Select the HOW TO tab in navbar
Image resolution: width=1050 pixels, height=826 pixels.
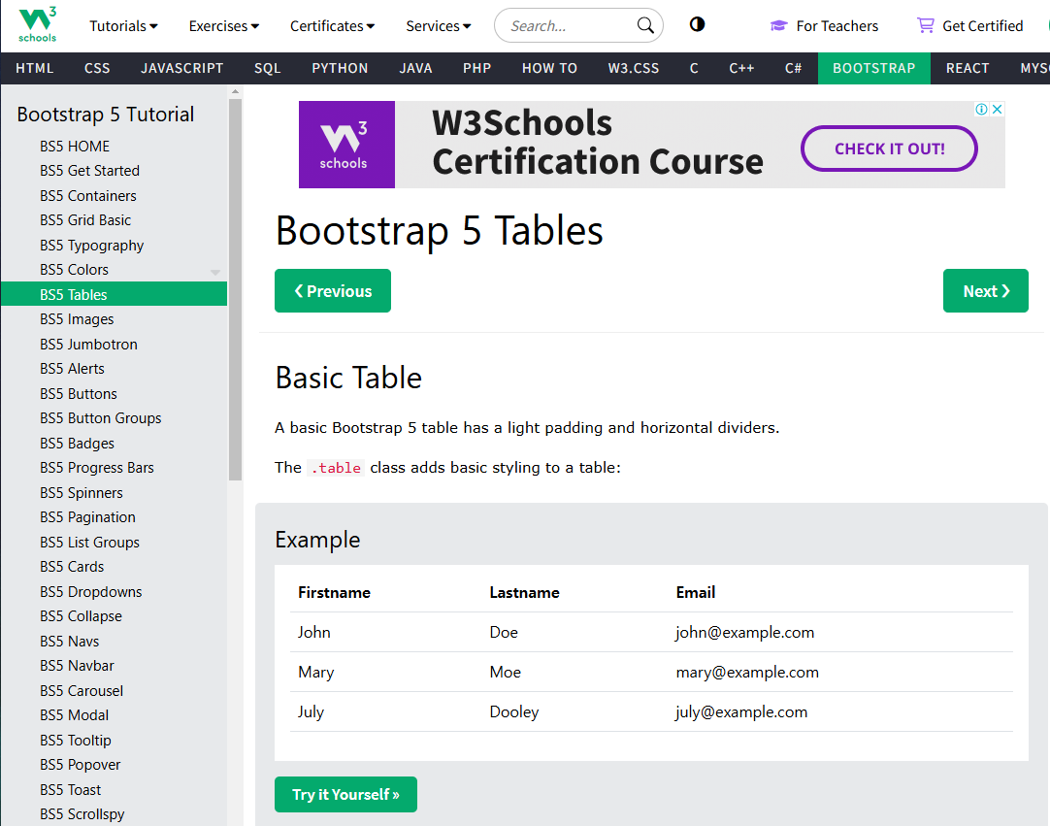[x=549, y=68]
